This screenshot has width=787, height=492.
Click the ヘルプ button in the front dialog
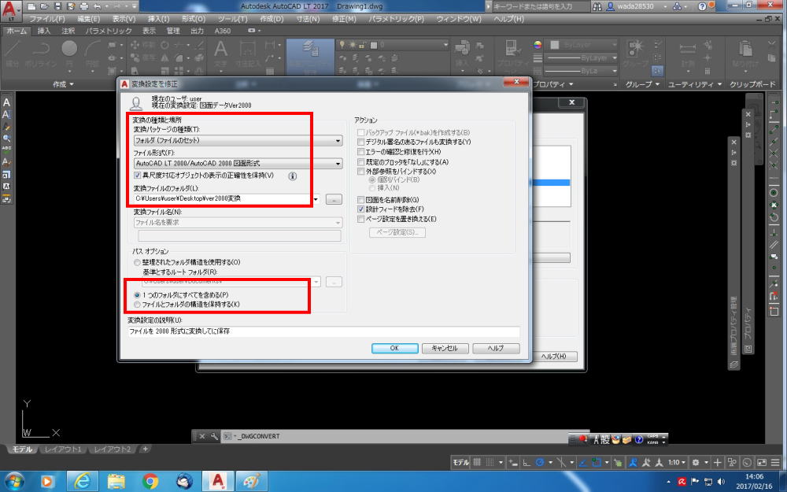point(496,348)
